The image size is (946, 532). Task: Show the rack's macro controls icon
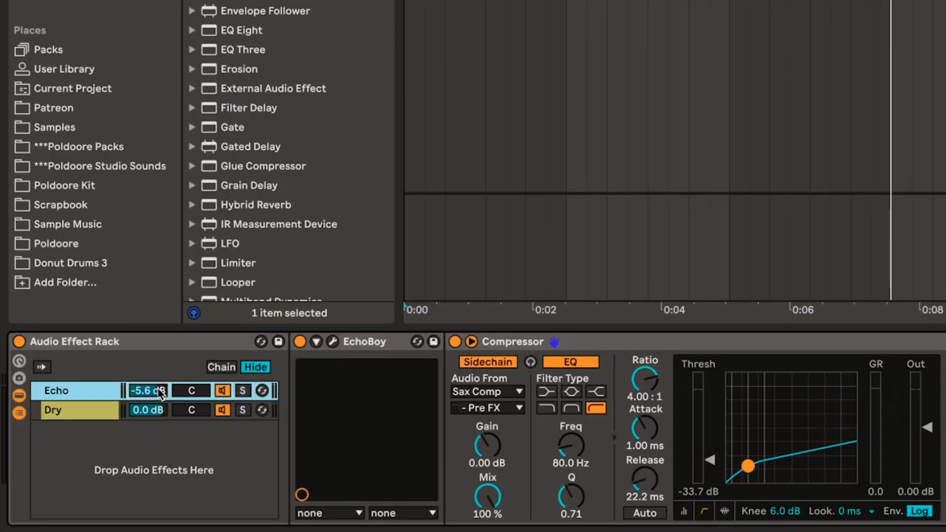coord(19,361)
